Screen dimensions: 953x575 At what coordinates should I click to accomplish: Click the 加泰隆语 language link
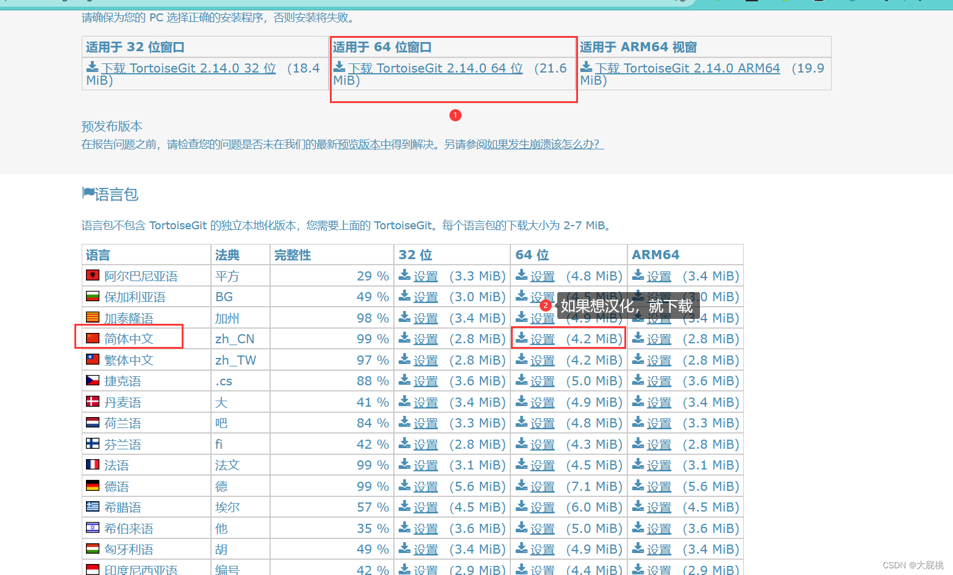click(x=129, y=318)
